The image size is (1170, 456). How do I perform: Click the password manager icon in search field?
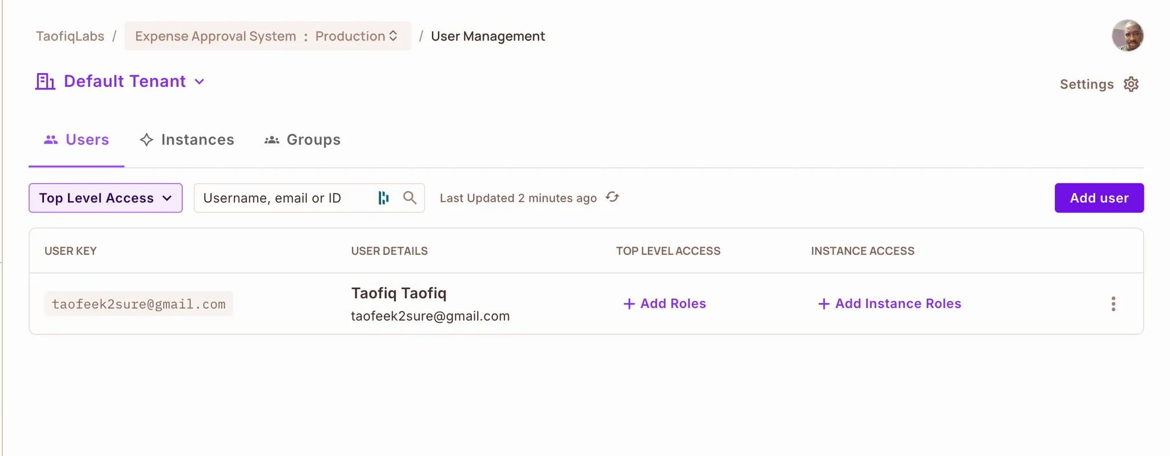[x=383, y=198]
